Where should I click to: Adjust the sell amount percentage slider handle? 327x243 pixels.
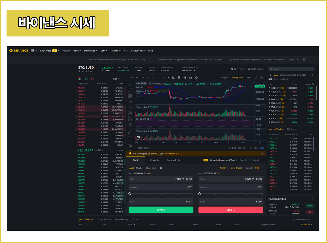200,194
